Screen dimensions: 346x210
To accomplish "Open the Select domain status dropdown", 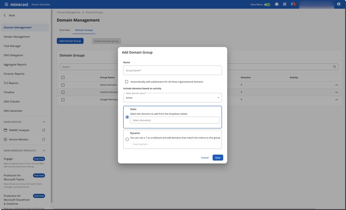I will coord(173,98).
